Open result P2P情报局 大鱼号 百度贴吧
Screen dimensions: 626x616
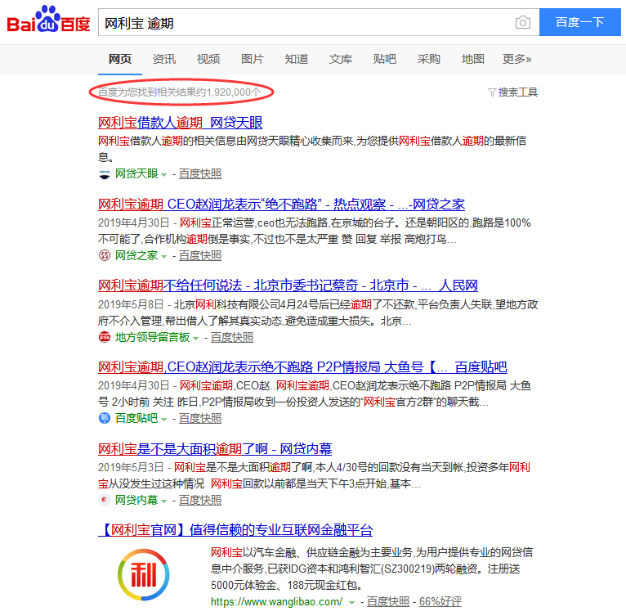click(x=302, y=367)
